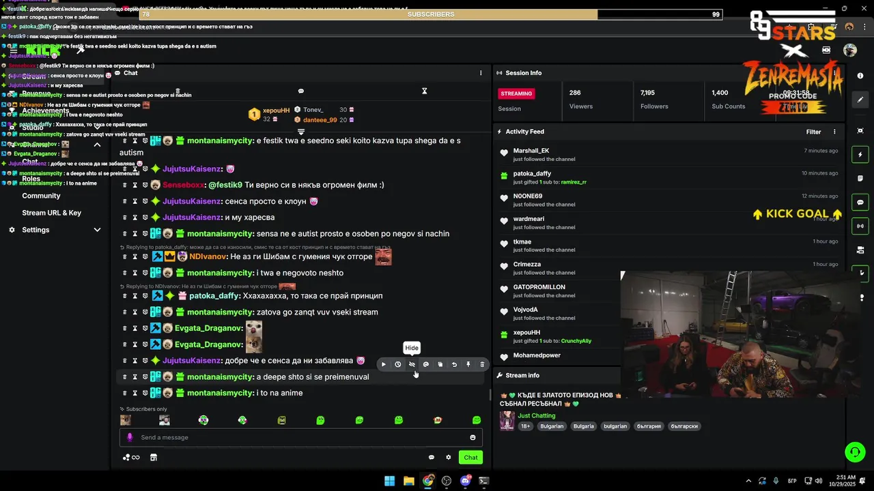Open Windows Start menu
Viewport: 874px width, 491px height.
(x=389, y=481)
